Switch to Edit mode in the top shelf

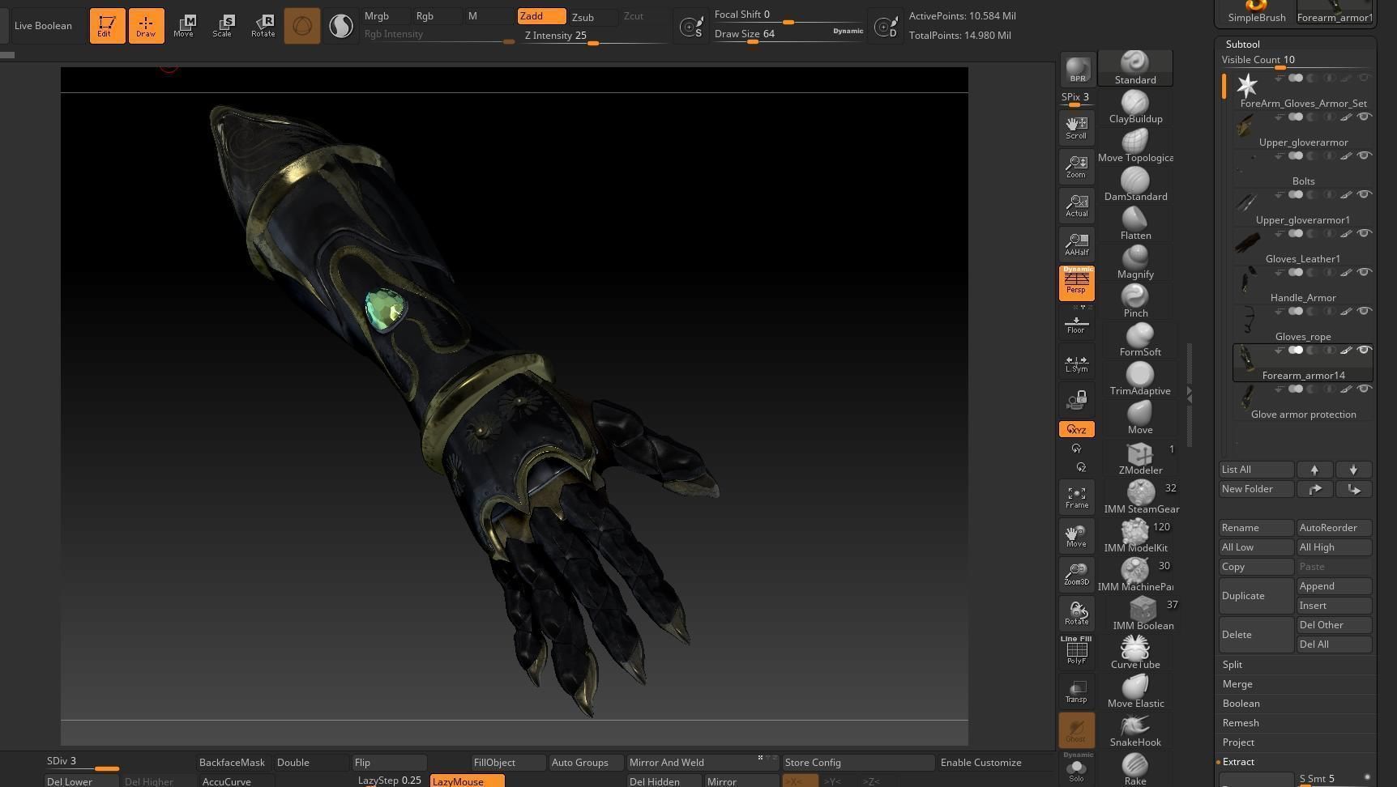tap(106, 25)
